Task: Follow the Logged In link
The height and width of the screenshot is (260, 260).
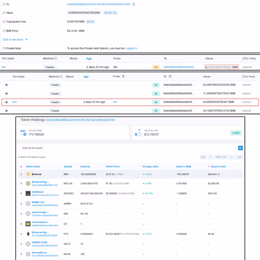Action: point(131,48)
